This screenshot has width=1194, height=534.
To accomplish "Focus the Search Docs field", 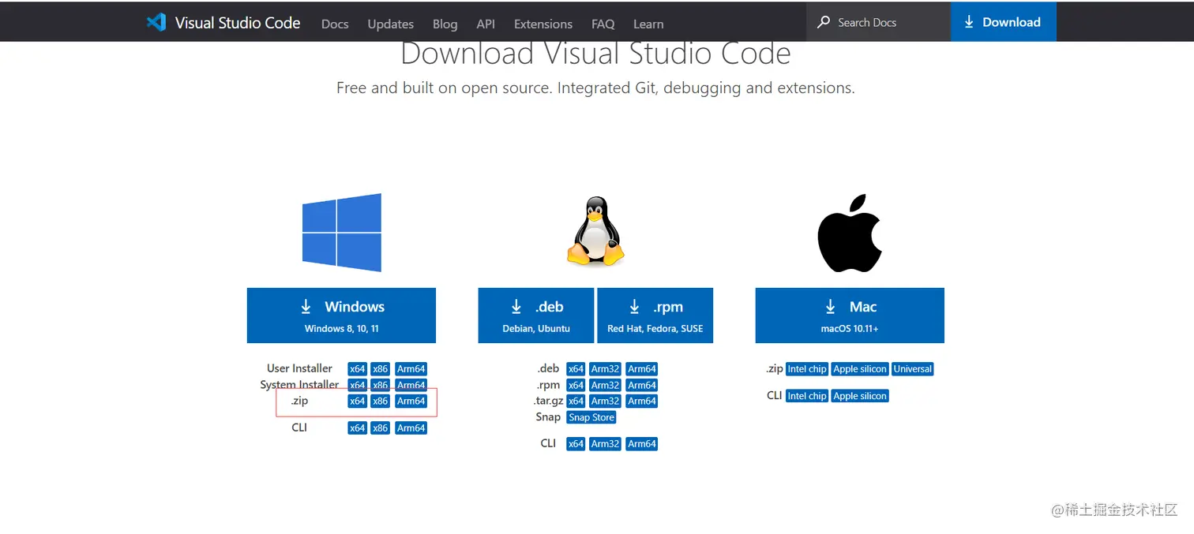I will (878, 22).
